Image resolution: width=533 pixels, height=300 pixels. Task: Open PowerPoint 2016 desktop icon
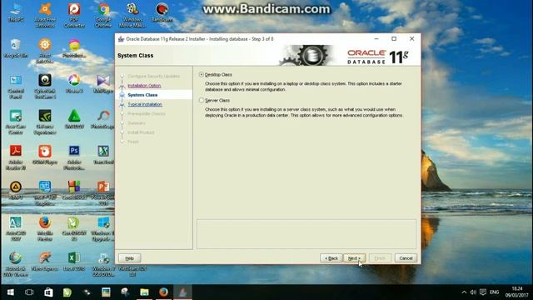click(x=103, y=193)
